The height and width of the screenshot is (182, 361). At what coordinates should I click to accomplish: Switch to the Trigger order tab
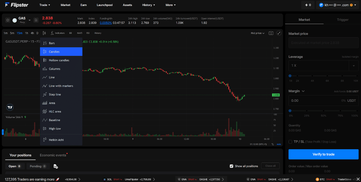click(343, 20)
